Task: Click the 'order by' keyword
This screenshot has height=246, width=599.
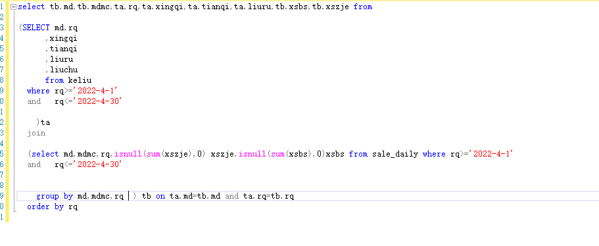Action: point(45,207)
